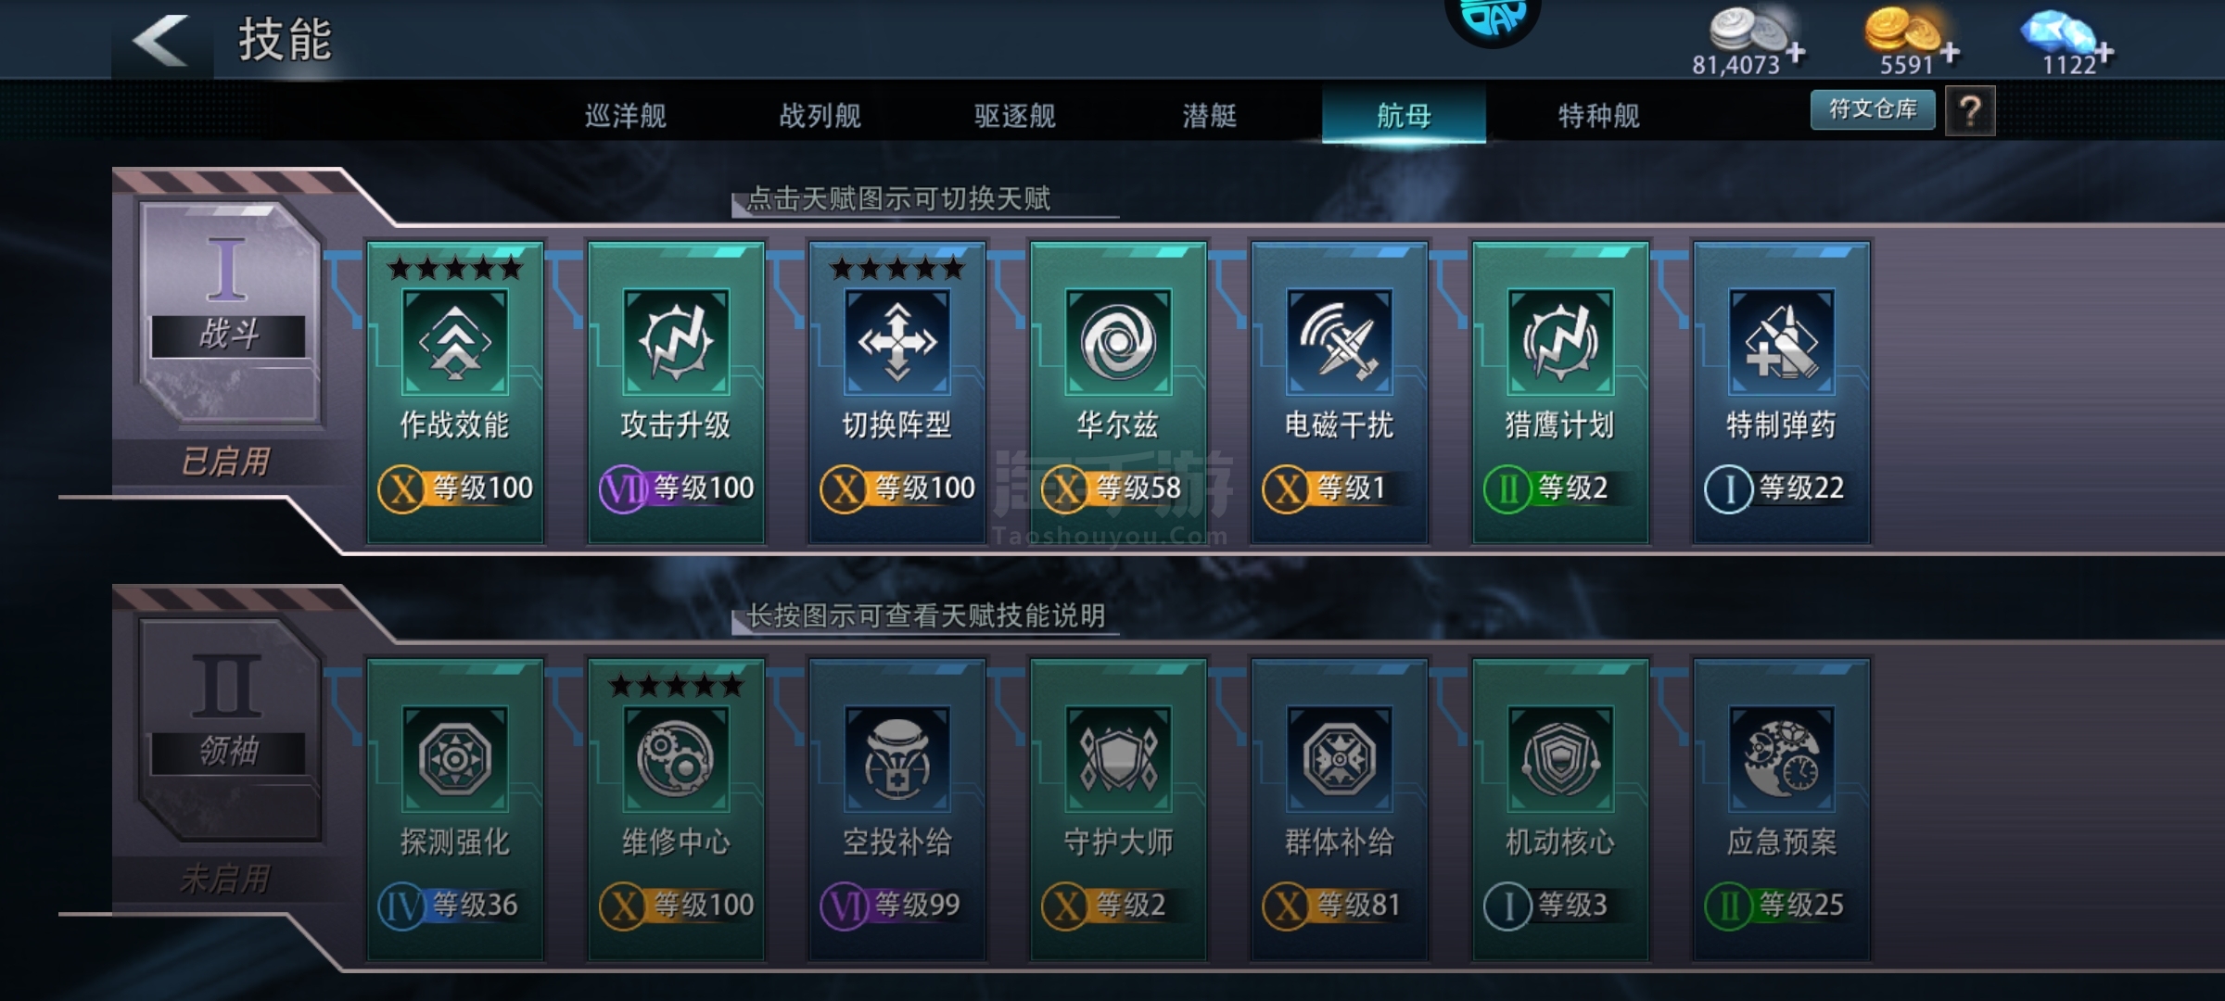Go back with the arrow button
Viewport: 2225px width, 1001px height.
click(x=161, y=40)
